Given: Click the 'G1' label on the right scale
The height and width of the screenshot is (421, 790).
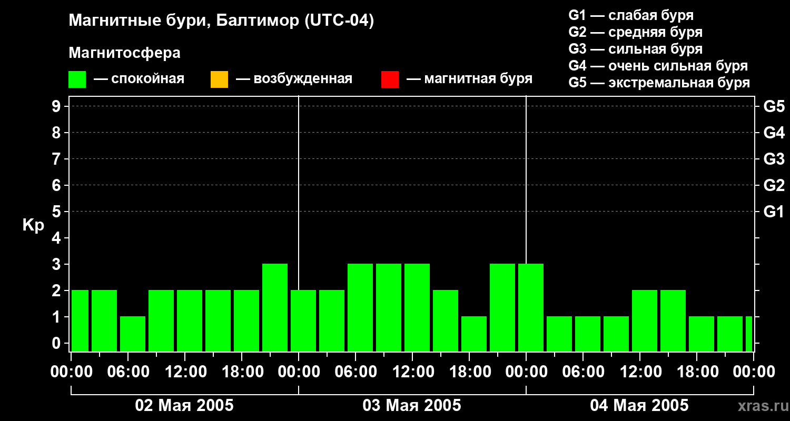Looking at the screenshot, I should click(x=774, y=212).
